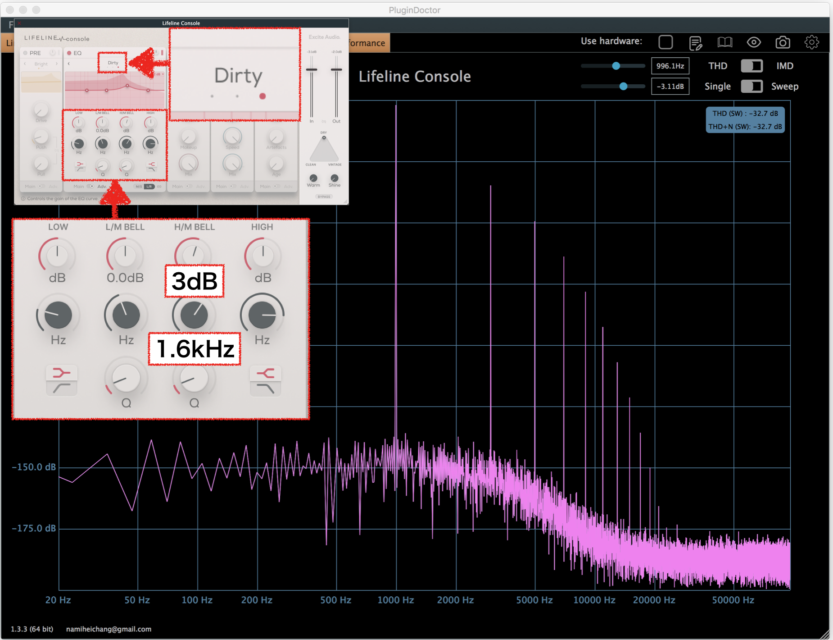Screen dimensions: 833x640
Task: Click the EQ channel link icon
Action: [159, 187]
